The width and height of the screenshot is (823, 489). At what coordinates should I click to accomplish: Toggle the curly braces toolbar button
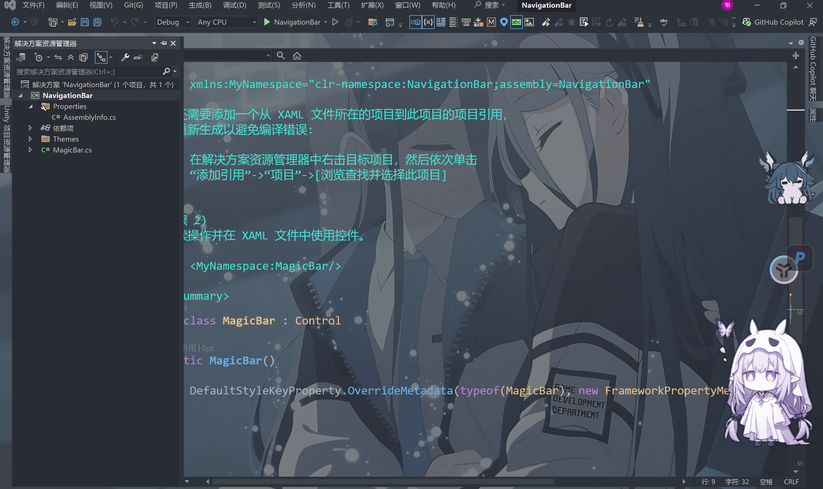coord(428,22)
